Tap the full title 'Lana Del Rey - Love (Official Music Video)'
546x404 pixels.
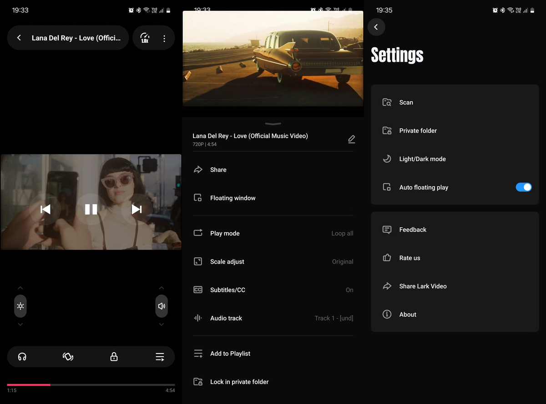coord(250,136)
